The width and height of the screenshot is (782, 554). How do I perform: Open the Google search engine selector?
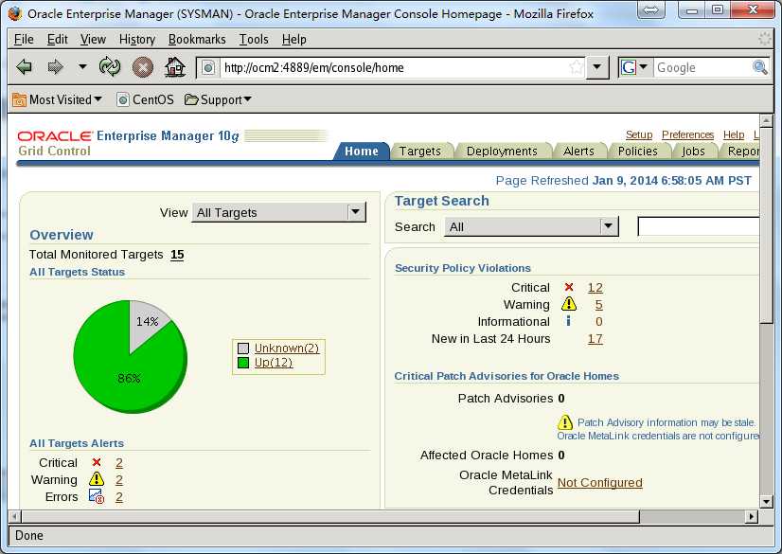(x=635, y=67)
